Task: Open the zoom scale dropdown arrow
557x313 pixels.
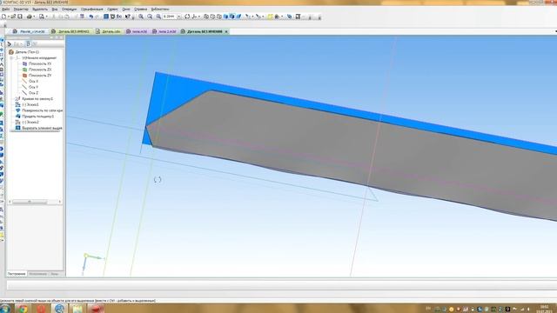Action: point(178,17)
